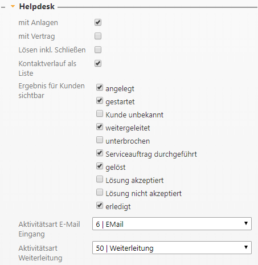Toggle the 'gelöst' checkbox
Screen dimensions: 258x265
100,166
